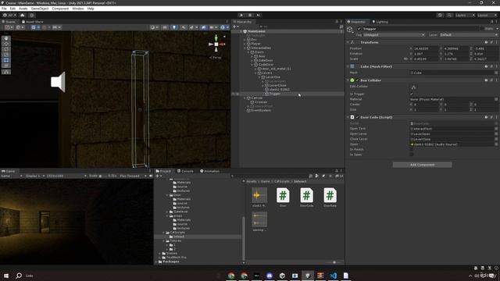Open the Unity Hub icon in taskbar
Viewport: 500px width, 281px height.
[x=282, y=276]
